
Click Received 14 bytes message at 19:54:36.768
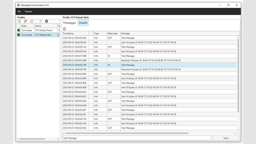[x=151, y=69]
